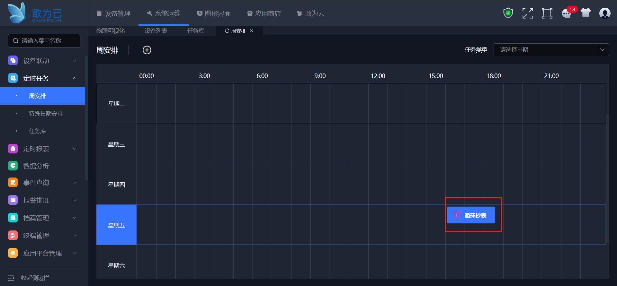
Task: Select the 星期四 row label
Action: point(116,185)
